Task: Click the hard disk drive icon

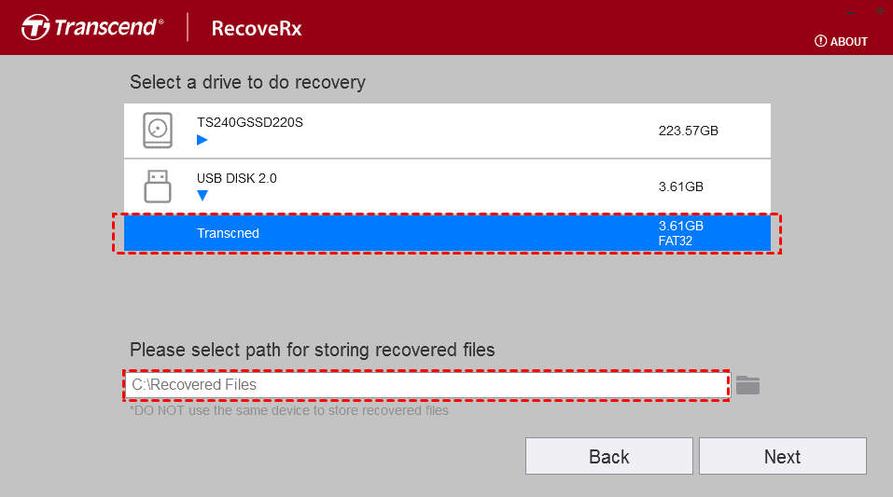Action: click(x=157, y=131)
